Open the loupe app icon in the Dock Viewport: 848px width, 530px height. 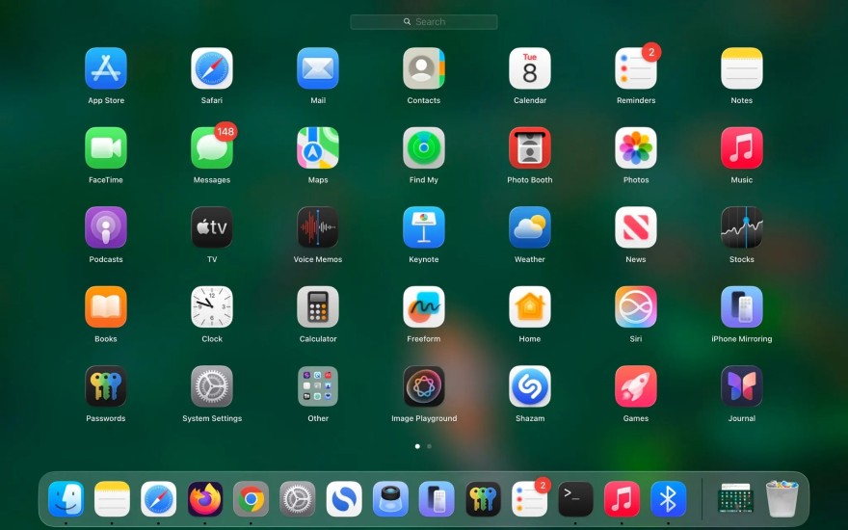coord(390,498)
